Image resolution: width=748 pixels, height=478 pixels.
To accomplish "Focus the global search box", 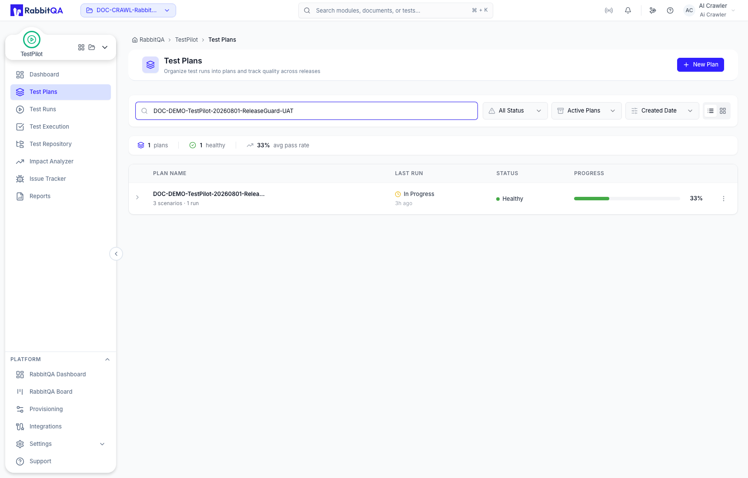I will point(396,10).
